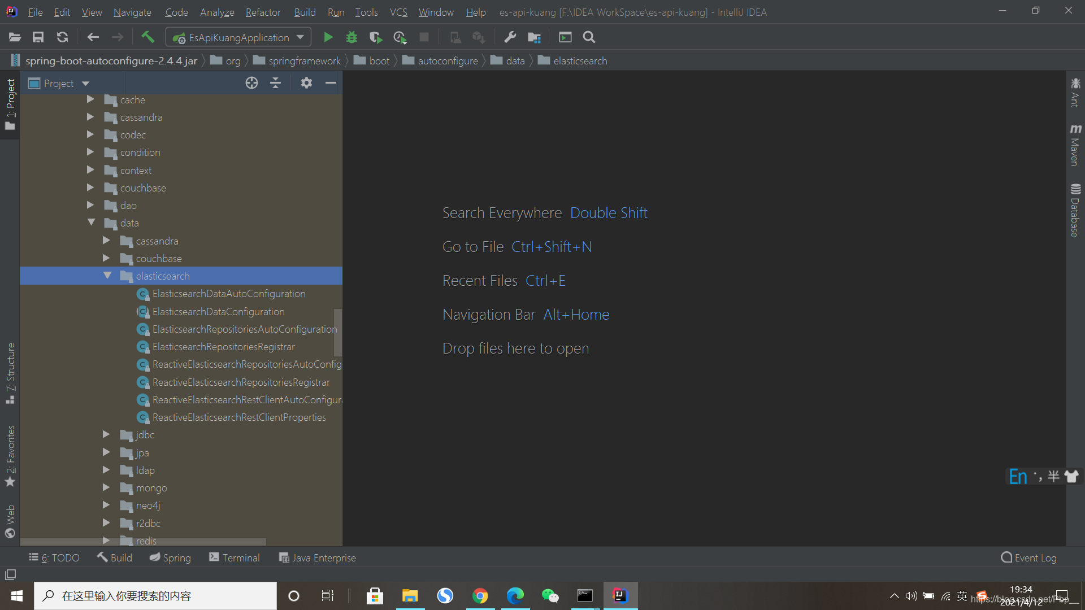Open Event Log in status bar
The width and height of the screenshot is (1085, 610).
pos(1028,557)
